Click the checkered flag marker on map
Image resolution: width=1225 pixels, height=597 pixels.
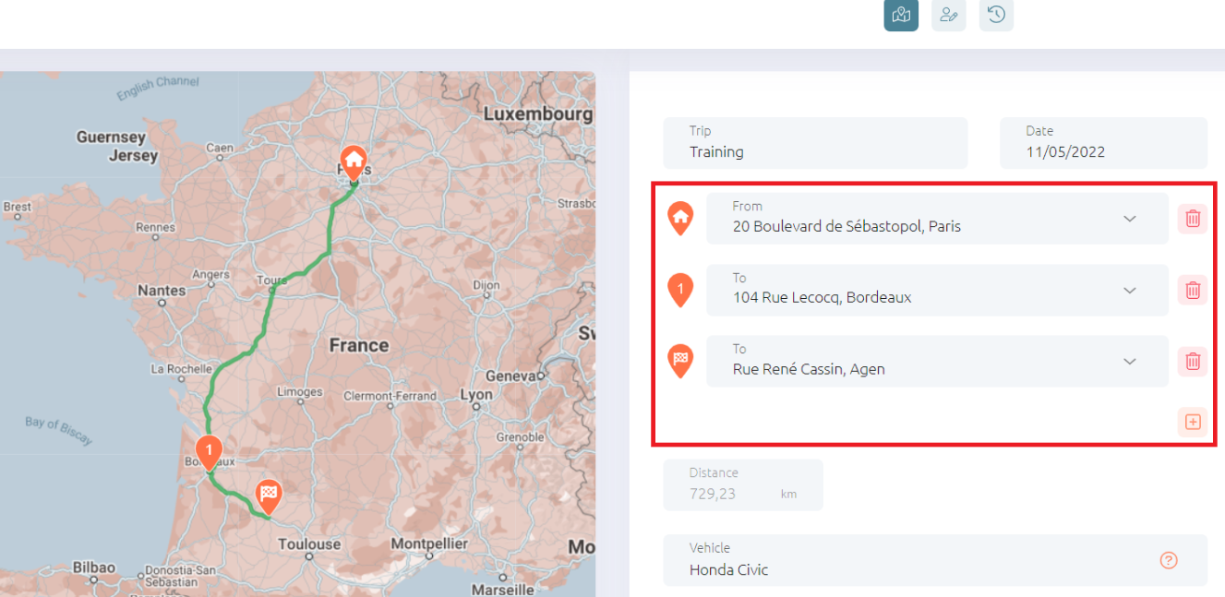pyautogui.click(x=269, y=495)
